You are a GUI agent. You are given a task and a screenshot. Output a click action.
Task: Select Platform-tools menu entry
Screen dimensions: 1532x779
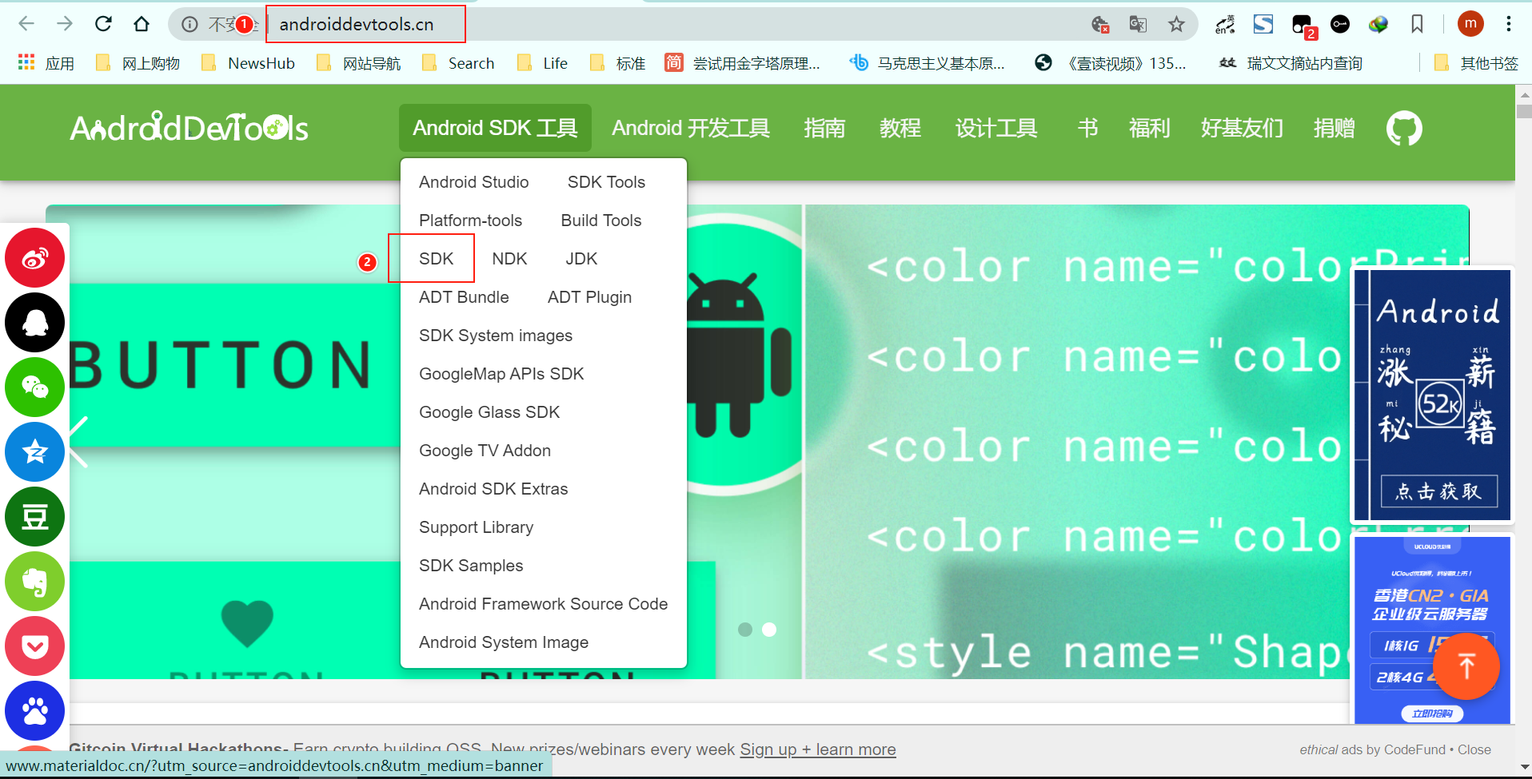pyautogui.click(x=470, y=221)
